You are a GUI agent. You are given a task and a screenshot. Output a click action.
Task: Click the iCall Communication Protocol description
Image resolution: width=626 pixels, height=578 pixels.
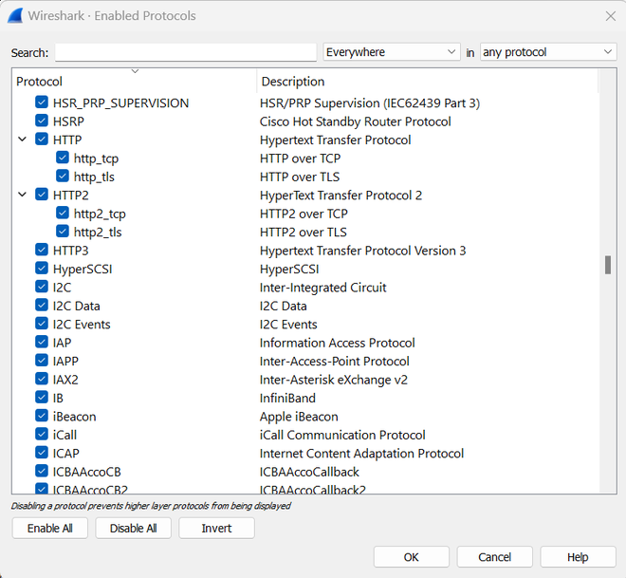tap(342, 435)
